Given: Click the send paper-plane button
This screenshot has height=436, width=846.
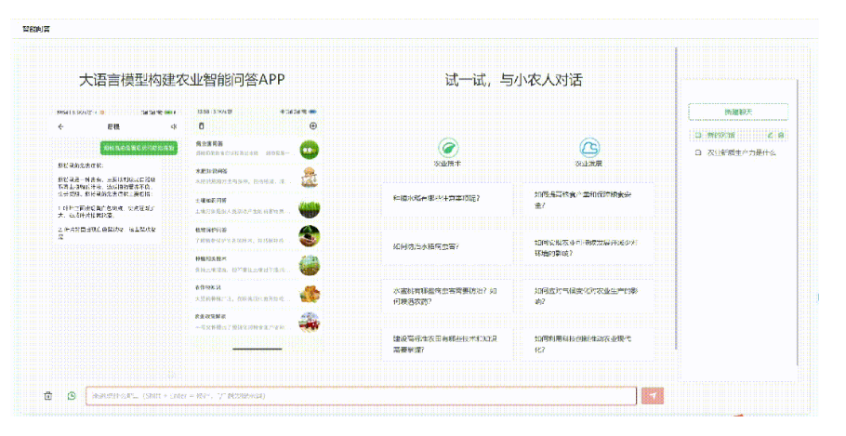Looking at the screenshot, I should [653, 396].
